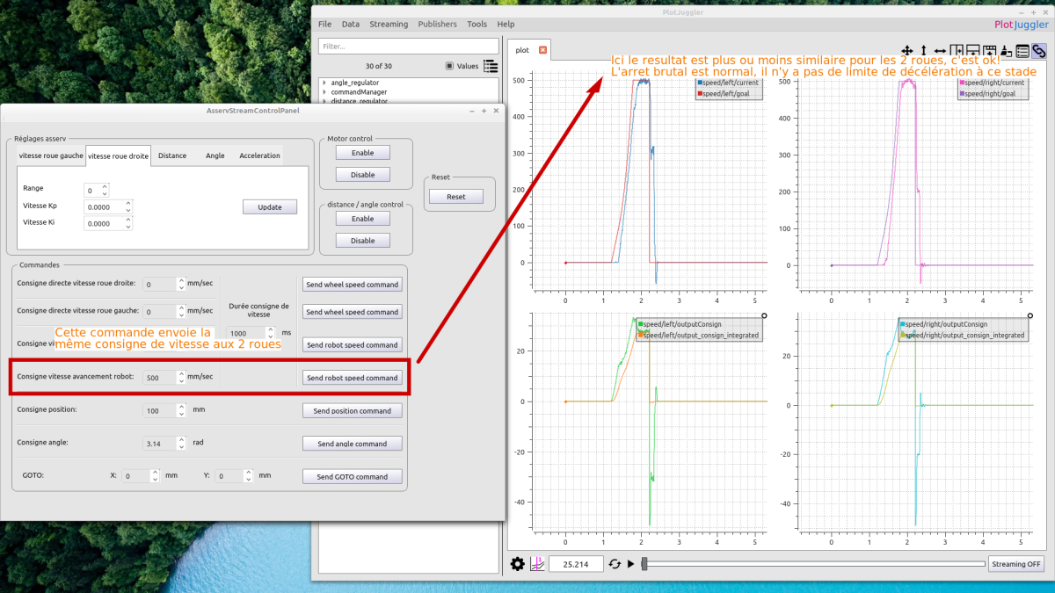Click the zoom horizontal double-arrow icon
Viewport: 1055px width, 593px height.
(x=940, y=51)
